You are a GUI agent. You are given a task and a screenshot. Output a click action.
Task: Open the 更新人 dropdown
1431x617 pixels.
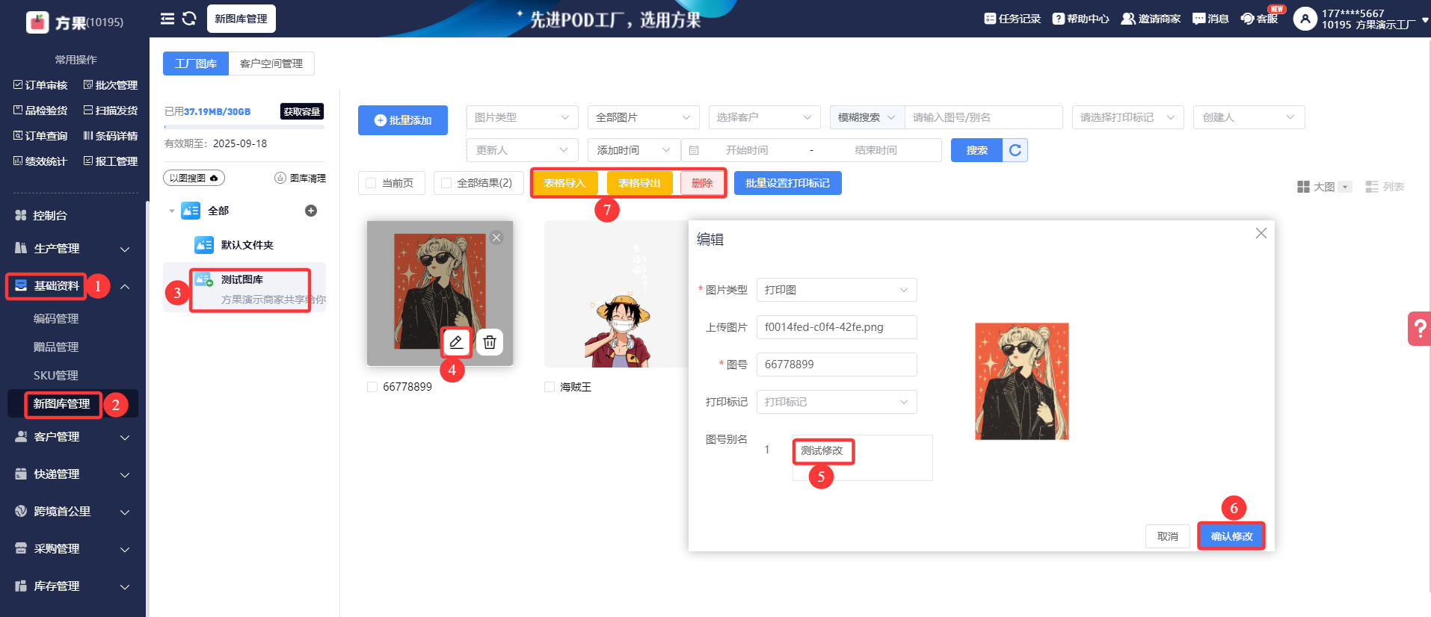coord(523,150)
